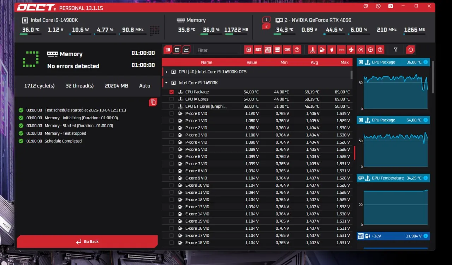Select the "Schedule Completed" log entry
Image resolution: width=452 pixels, height=265 pixels.
coord(63,141)
